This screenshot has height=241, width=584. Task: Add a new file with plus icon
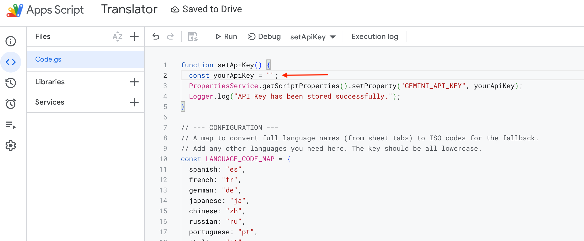134,37
